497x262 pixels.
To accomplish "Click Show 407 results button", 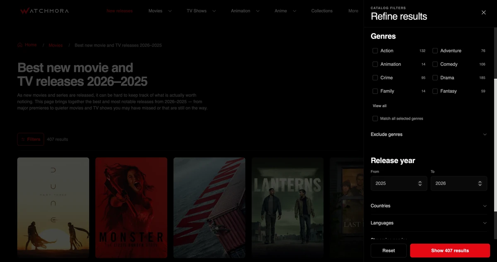I will [450, 250].
